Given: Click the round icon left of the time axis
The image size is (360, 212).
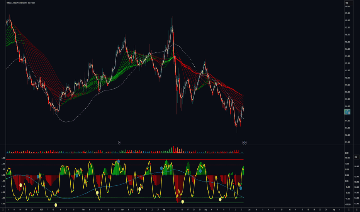Looking at the screenshot, I should point(3,210).
